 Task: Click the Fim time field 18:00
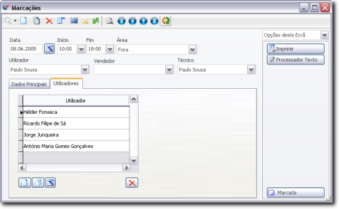coord(96,49)
